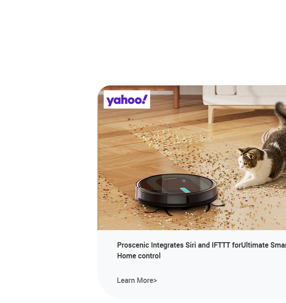Click the arrow at the end of Learn More
This screenshot has width=286, height=303.
pos(155,281)
